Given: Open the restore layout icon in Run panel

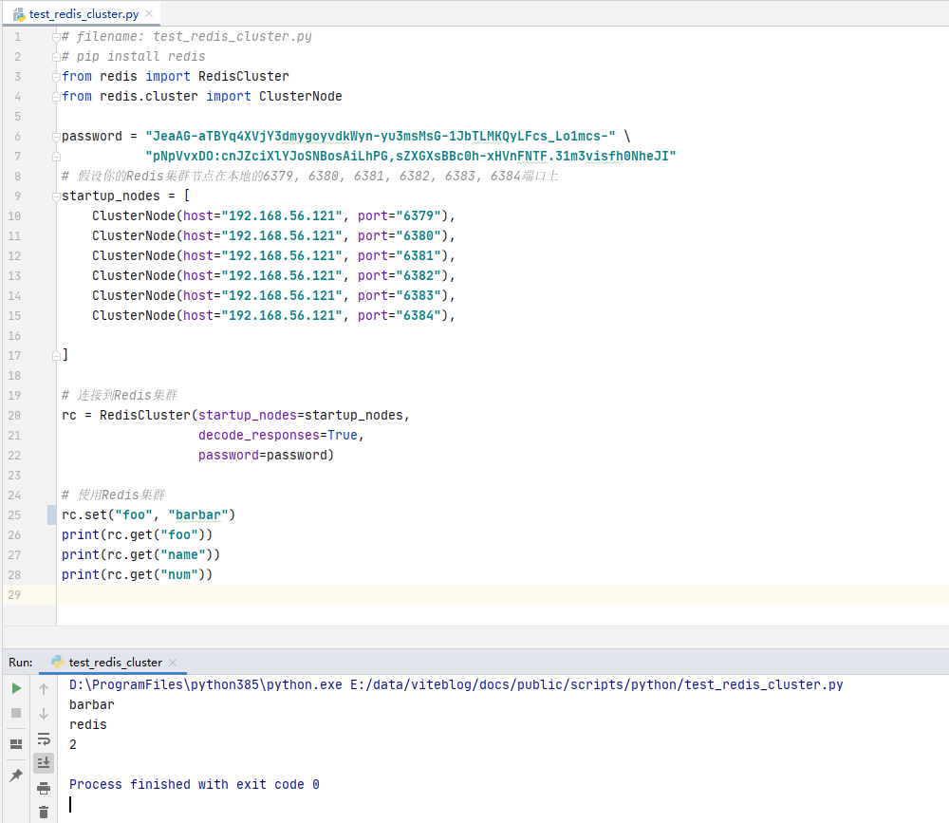Looking at the screenshot, I should 16,743.
